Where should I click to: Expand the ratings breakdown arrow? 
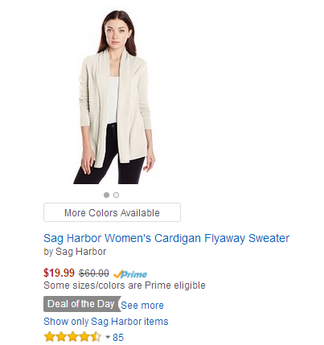[108, 337]
